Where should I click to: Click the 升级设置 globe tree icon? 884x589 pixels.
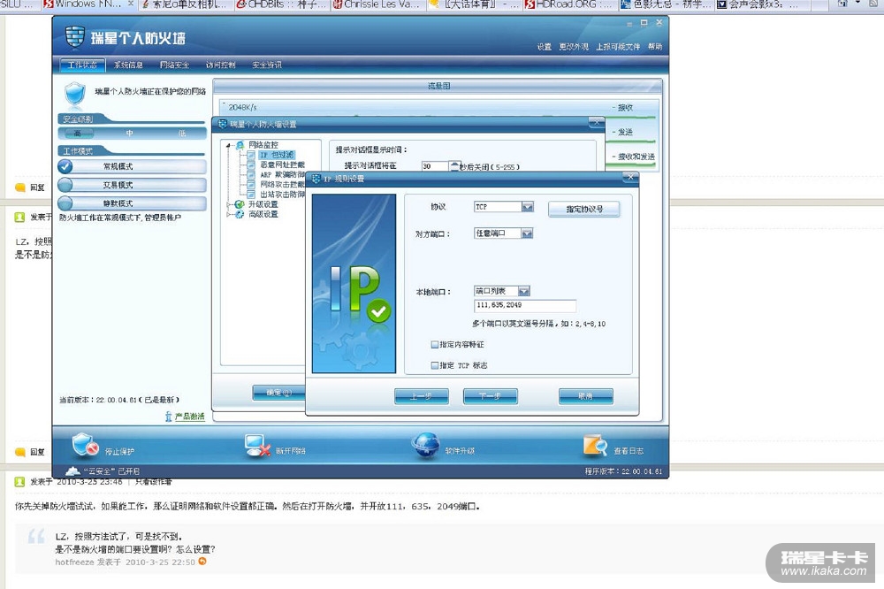(240, 204)
